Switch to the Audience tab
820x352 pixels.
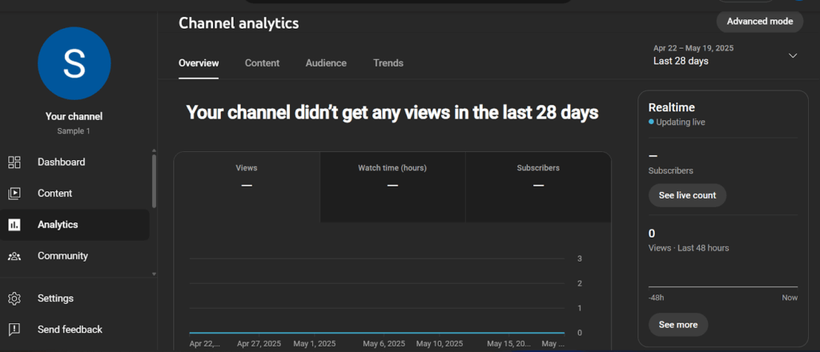(x=326, y=63)
